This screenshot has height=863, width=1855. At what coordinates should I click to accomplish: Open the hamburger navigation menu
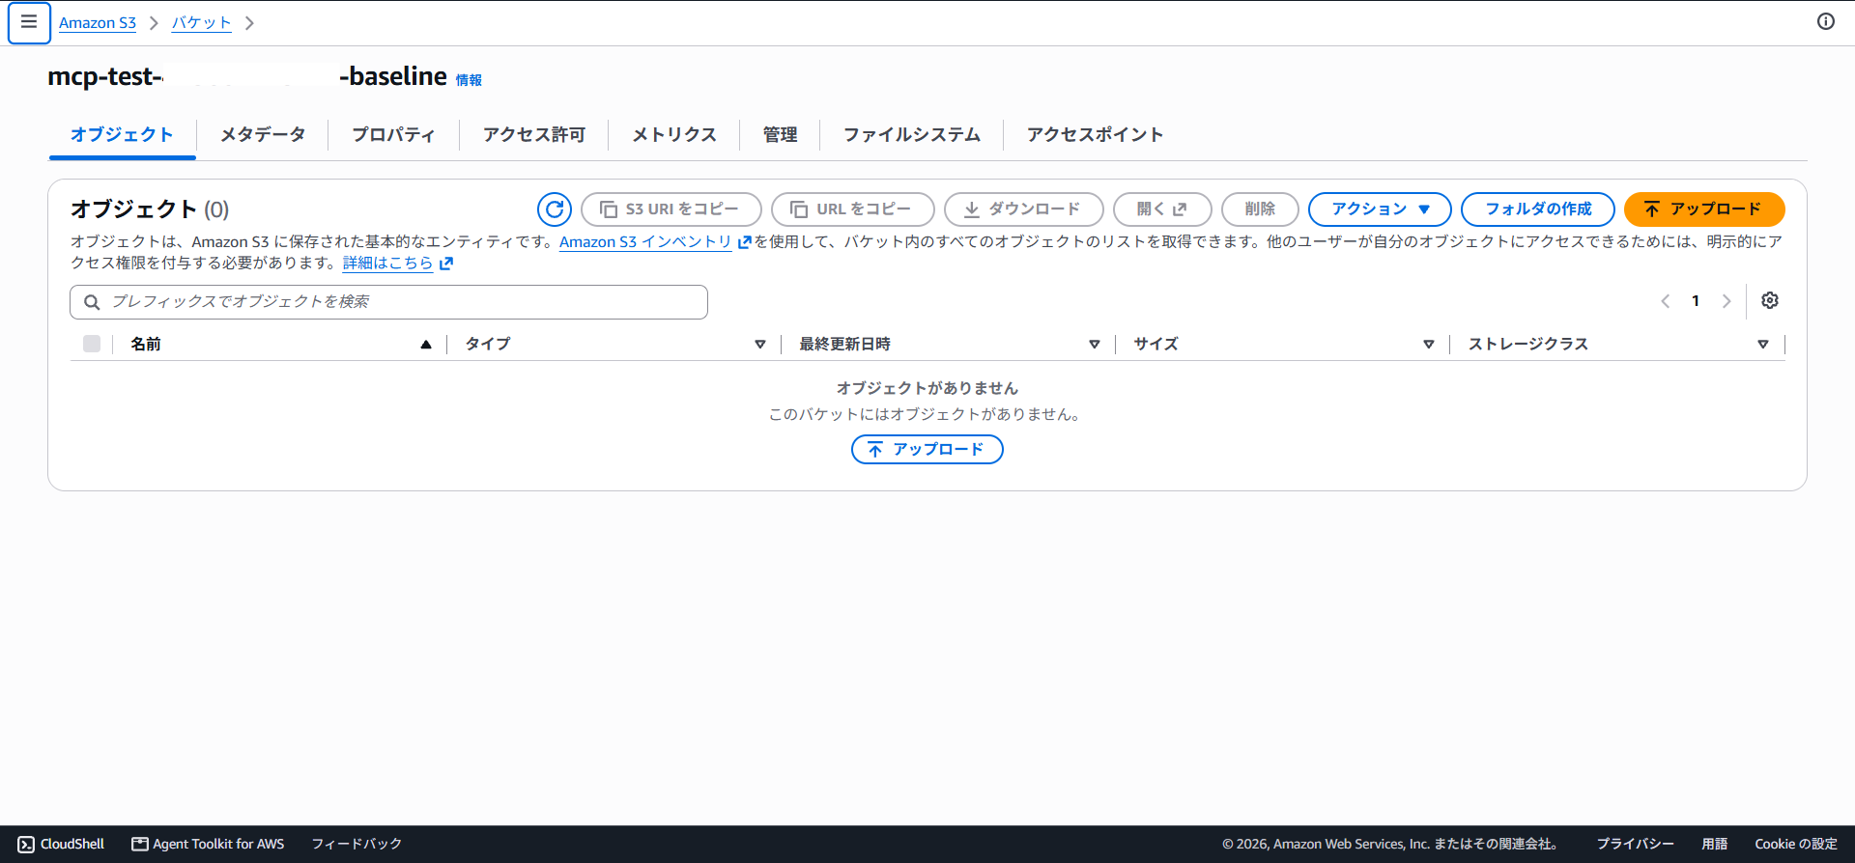click(29, 22)
